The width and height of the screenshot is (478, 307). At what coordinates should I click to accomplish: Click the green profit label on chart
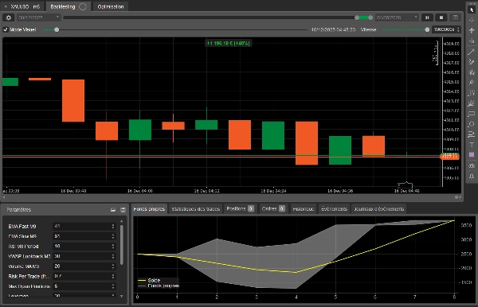228,43
